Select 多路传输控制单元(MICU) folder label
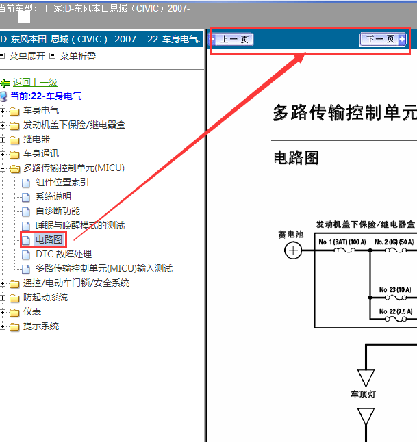The width and height of the screenshot is (417, 442). click(74, 168)
